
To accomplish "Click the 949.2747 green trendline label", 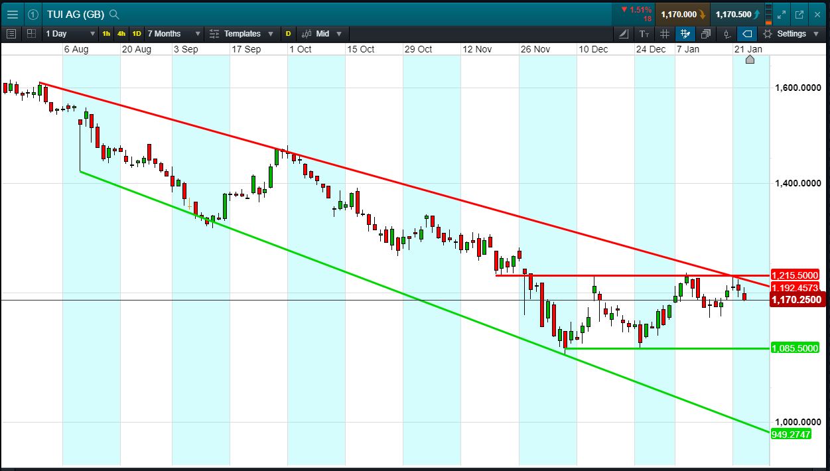I will coord(792,434).
